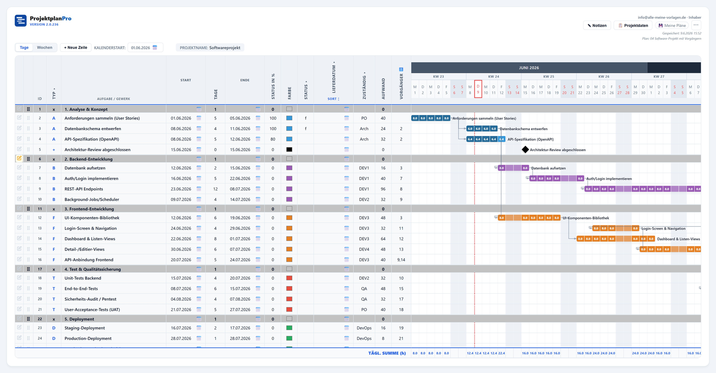Click the PROJEKTNAME Softwareprojekt field
Screen dimensions: 716x373
pos(210,47)
